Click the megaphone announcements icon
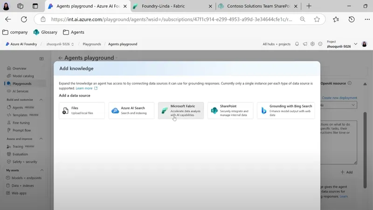 tap(305, 44)
